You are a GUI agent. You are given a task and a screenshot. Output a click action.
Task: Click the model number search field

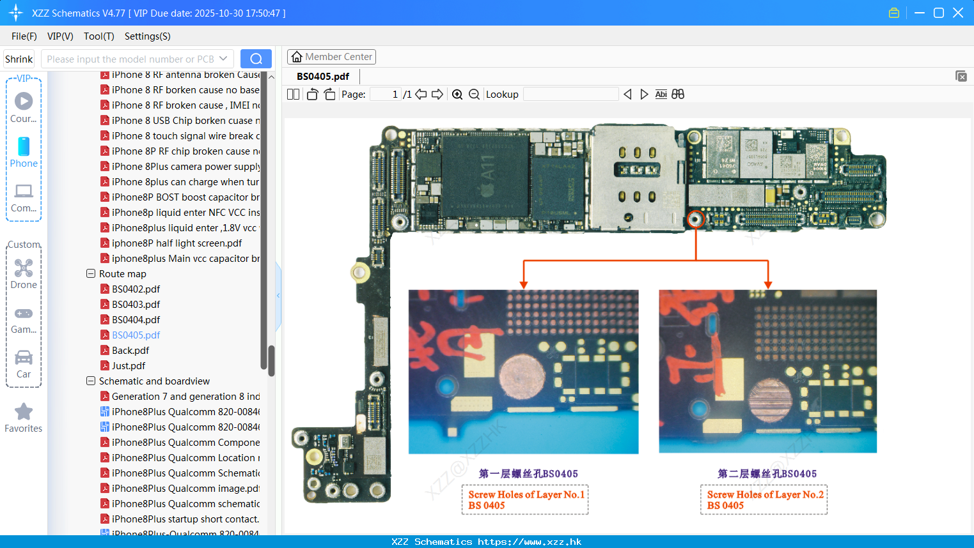click(130, 59)
